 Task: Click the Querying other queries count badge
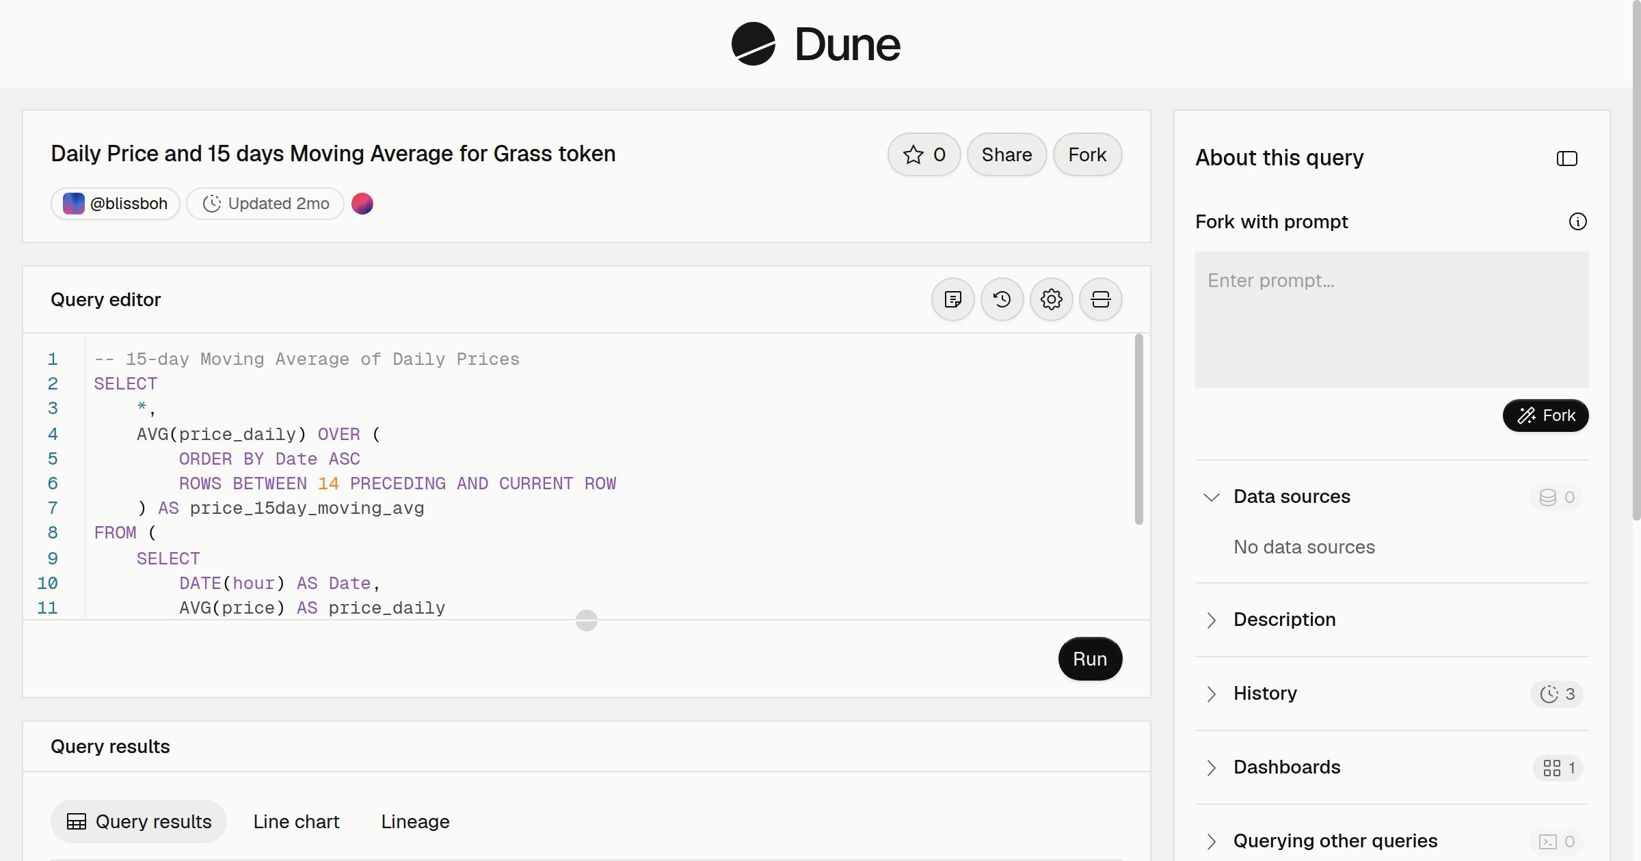(x=1556, y=842)
